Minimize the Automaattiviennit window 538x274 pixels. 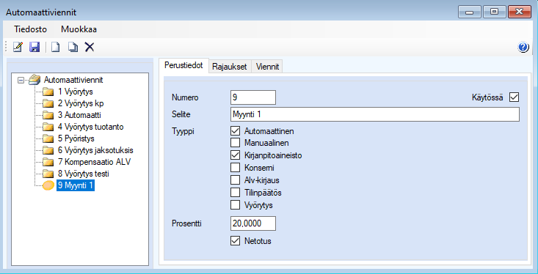pyautogui.click(x=470, y=12)
